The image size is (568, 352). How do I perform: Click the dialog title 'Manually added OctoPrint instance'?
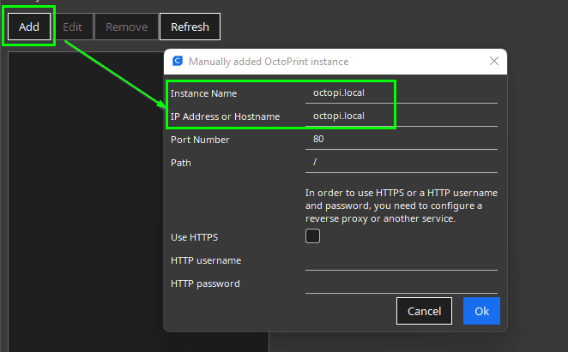click(269, 62)
